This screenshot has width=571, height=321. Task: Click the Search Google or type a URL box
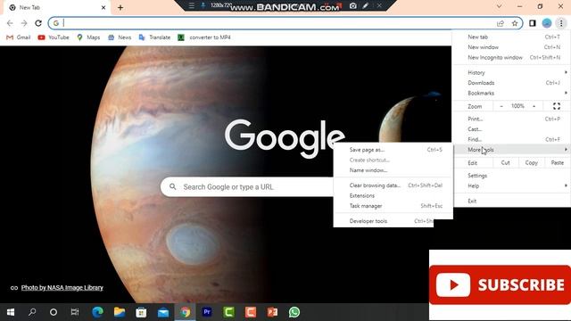pos(248,187)
